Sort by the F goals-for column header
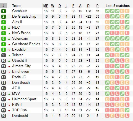Screen dimensions: 133x121 (73, 6)
